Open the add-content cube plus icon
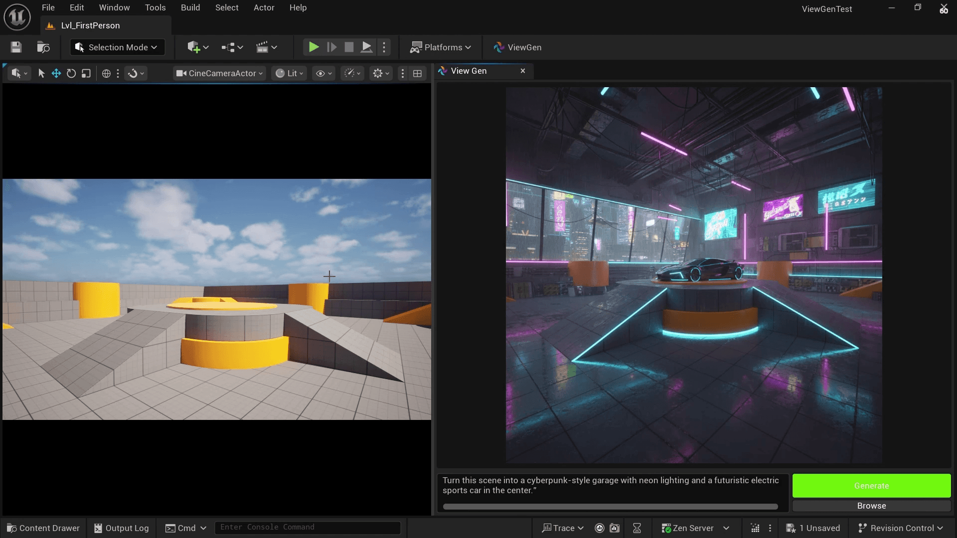 tap(193, 47)
